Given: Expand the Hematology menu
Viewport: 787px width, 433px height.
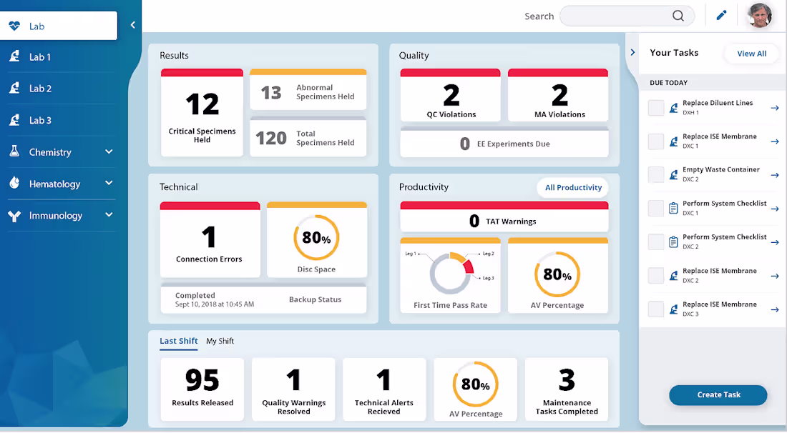Looking at the screenshot, I should click(109, 184).
